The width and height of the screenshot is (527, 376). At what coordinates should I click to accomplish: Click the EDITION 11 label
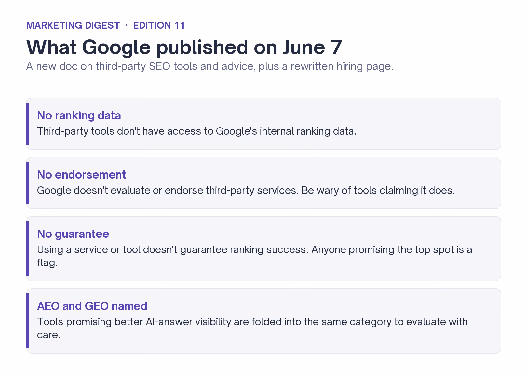159,25
